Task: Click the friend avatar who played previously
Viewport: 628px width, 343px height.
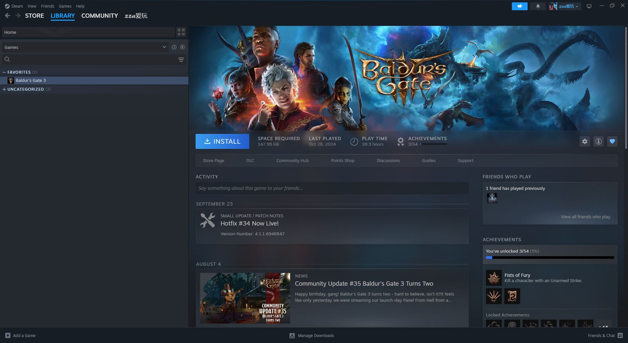Action: pos(492,198)
